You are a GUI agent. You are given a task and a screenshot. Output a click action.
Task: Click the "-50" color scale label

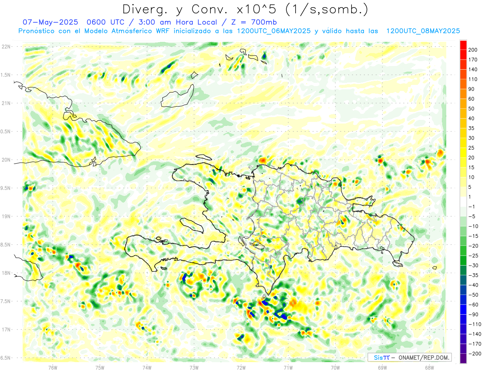point(474,295)
